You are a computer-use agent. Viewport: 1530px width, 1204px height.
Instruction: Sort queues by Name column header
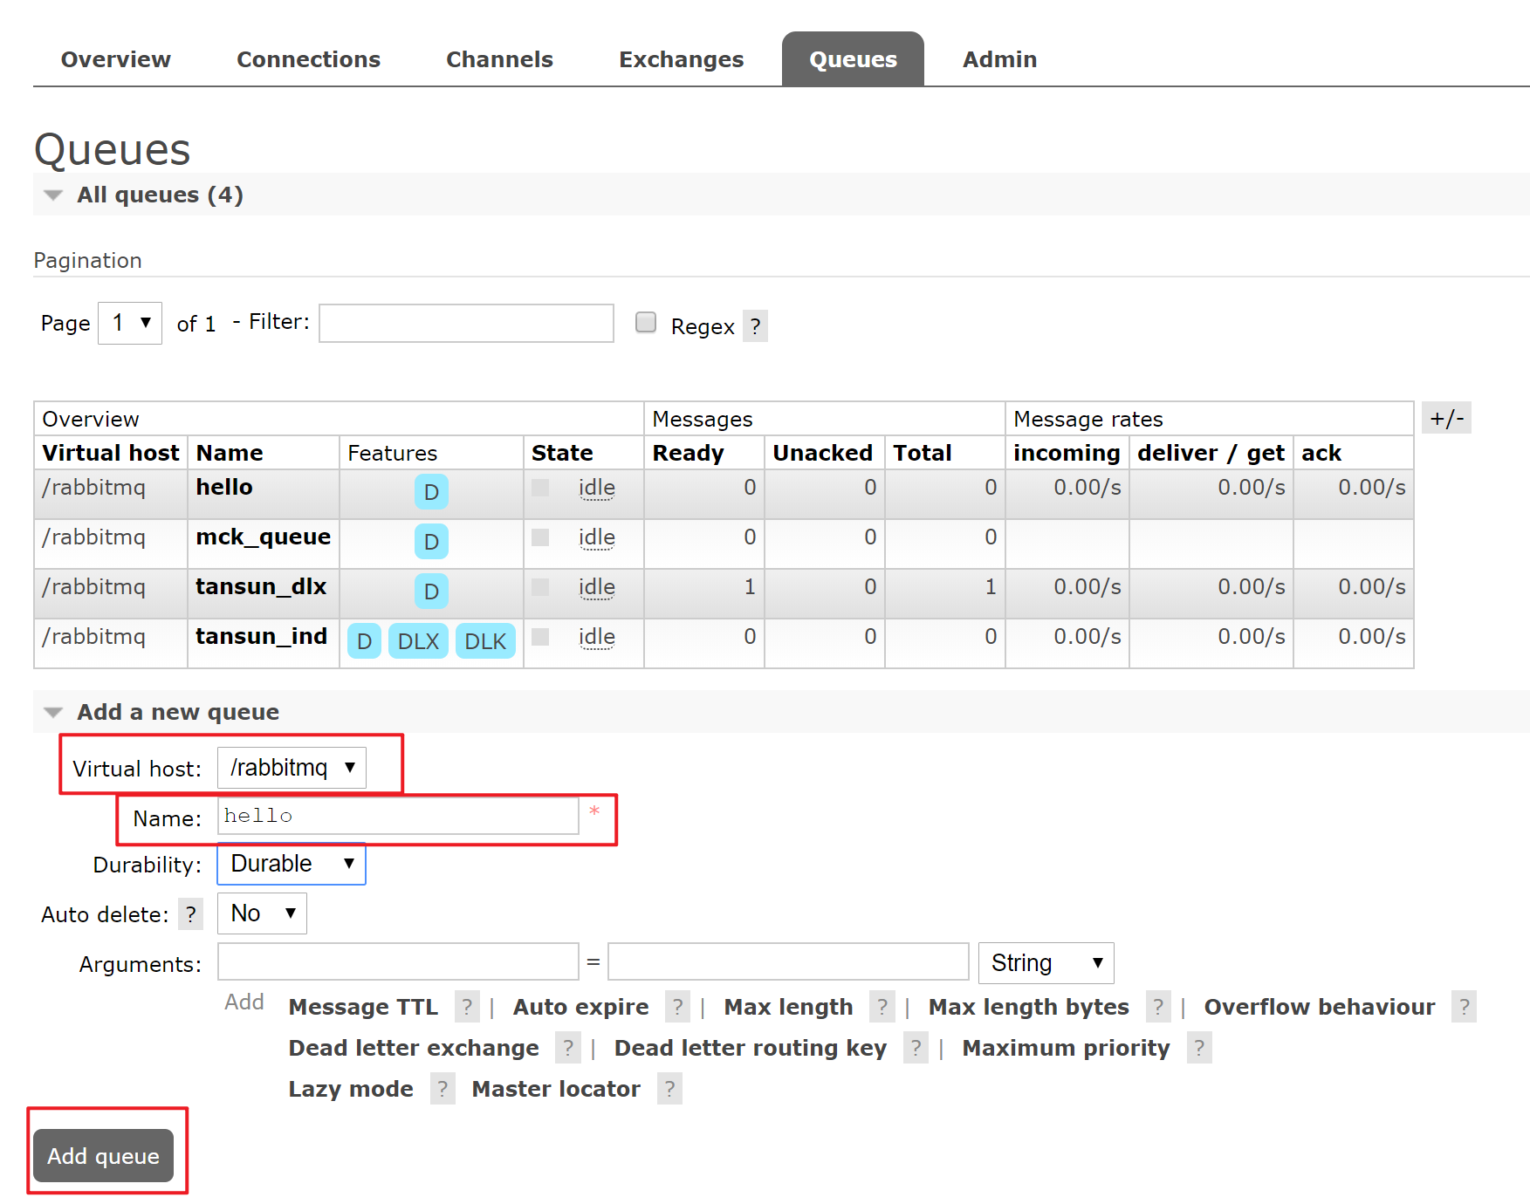click(230, 453)
